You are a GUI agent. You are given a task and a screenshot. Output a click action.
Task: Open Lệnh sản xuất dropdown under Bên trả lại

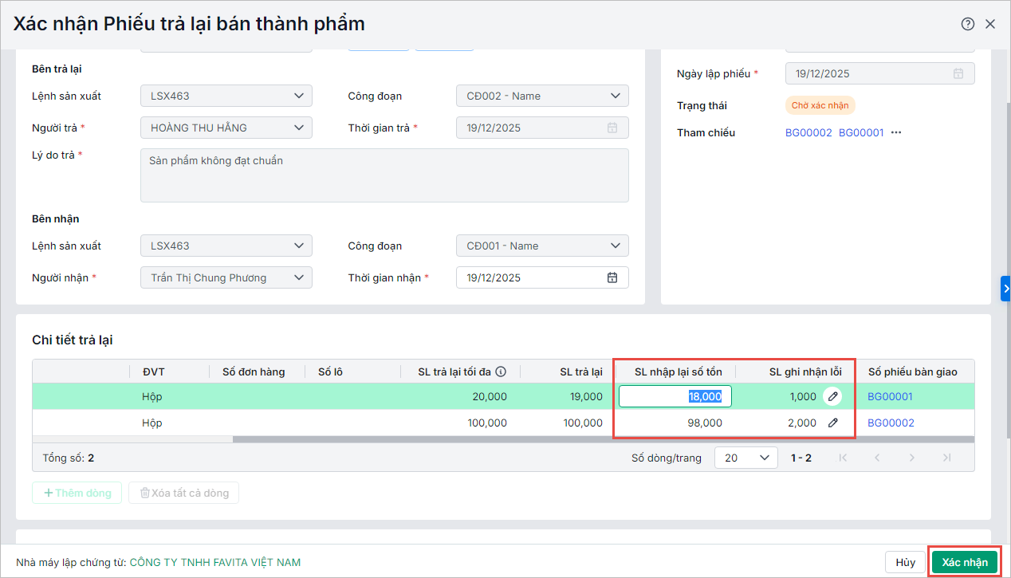click(x=226, y=96)
